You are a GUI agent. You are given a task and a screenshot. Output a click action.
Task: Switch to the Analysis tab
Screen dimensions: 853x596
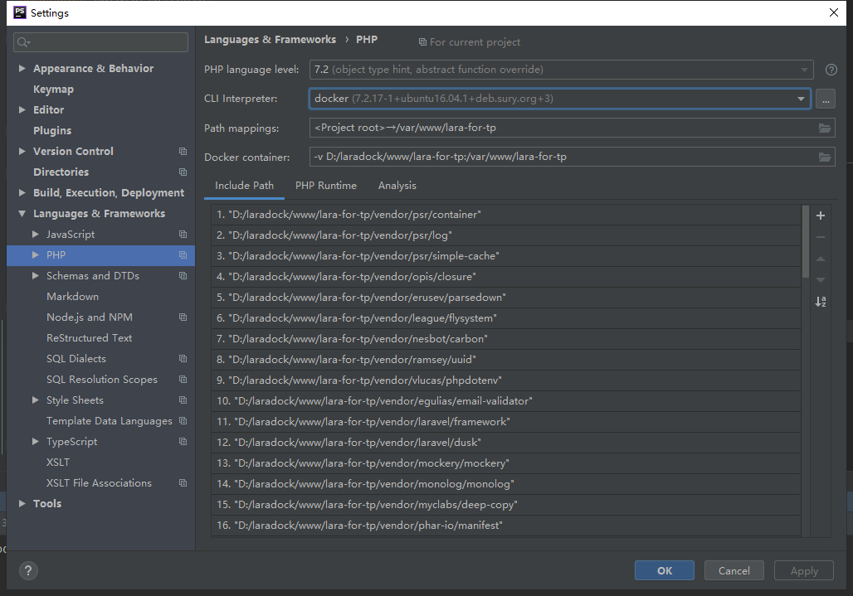(397, 185)
